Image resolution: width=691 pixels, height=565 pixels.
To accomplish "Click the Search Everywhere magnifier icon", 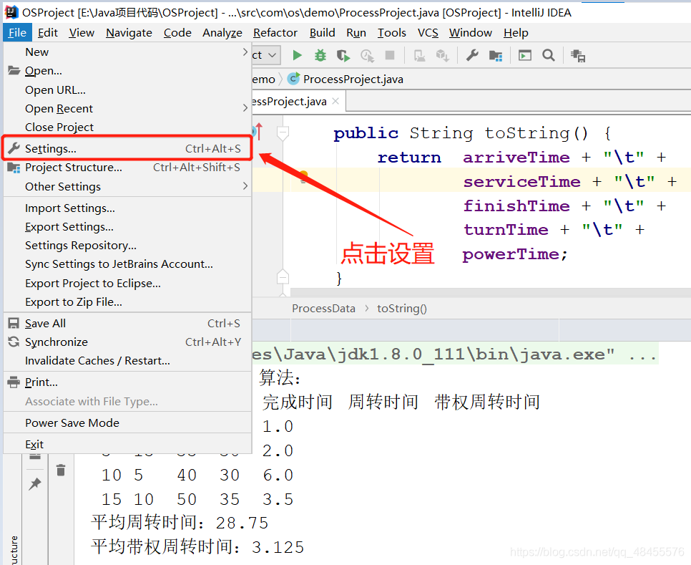I will tap(548, 55).
